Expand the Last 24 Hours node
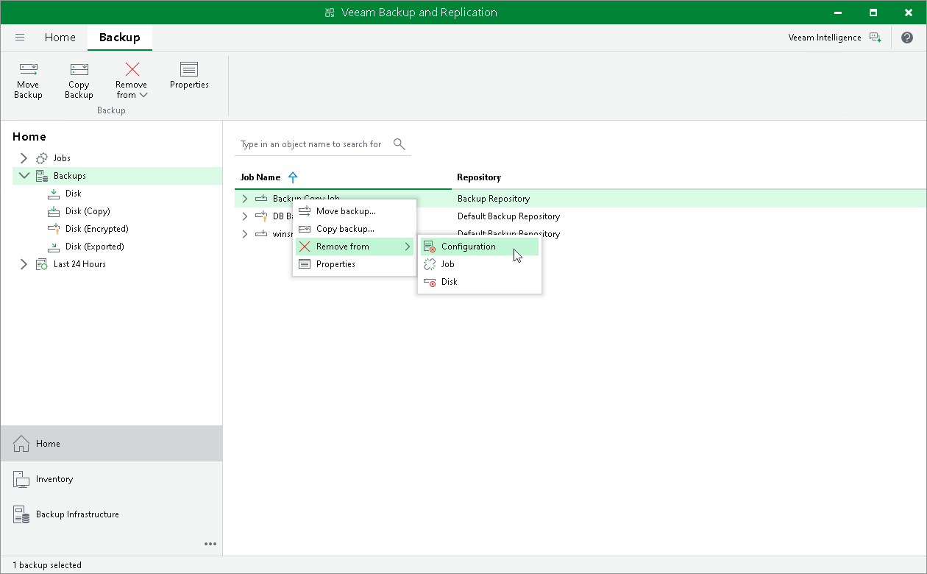Image resolution: width=927 pixels, height=574 pixels. (24, 264)
